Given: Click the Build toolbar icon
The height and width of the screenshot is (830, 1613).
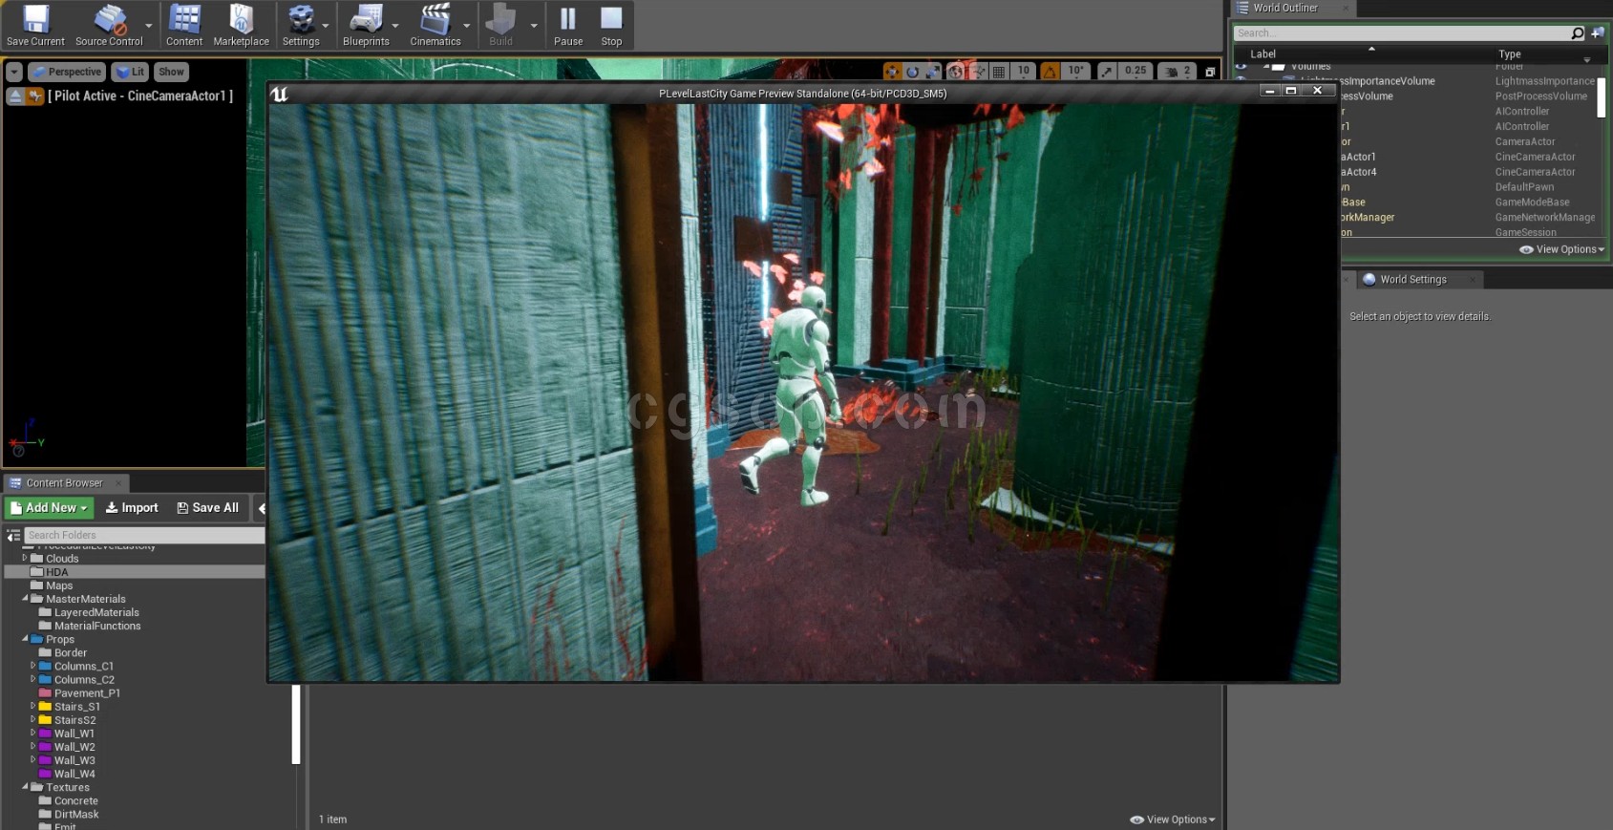Looking at the screenshot, I should (x=500, y=25).
